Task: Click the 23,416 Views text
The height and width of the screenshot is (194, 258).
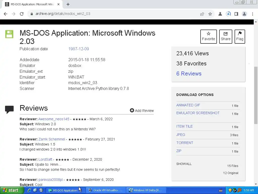Action: pyautogui.click(x=192, y=54)
